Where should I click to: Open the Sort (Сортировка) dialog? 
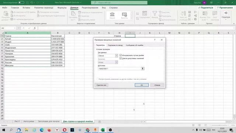(145, 15)
